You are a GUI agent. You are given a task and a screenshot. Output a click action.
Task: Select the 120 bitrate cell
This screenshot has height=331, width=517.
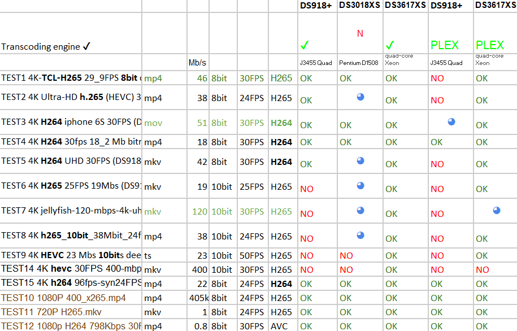point(198,211)
